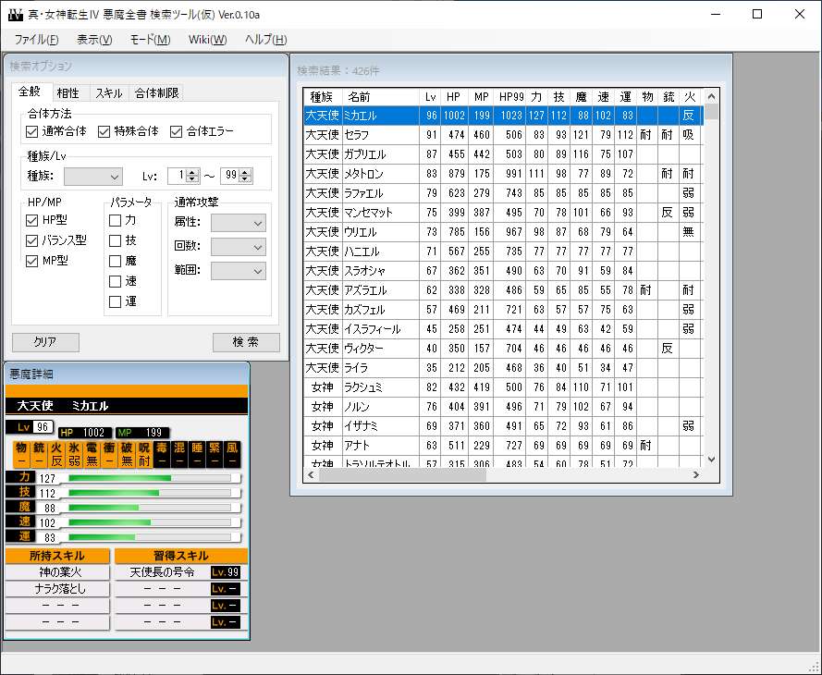Increase the minimum Lv with the up arrow
822x675 pixels.
coord(194,172)
